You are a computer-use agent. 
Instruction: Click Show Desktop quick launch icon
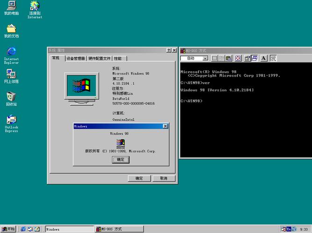[37, 229]
